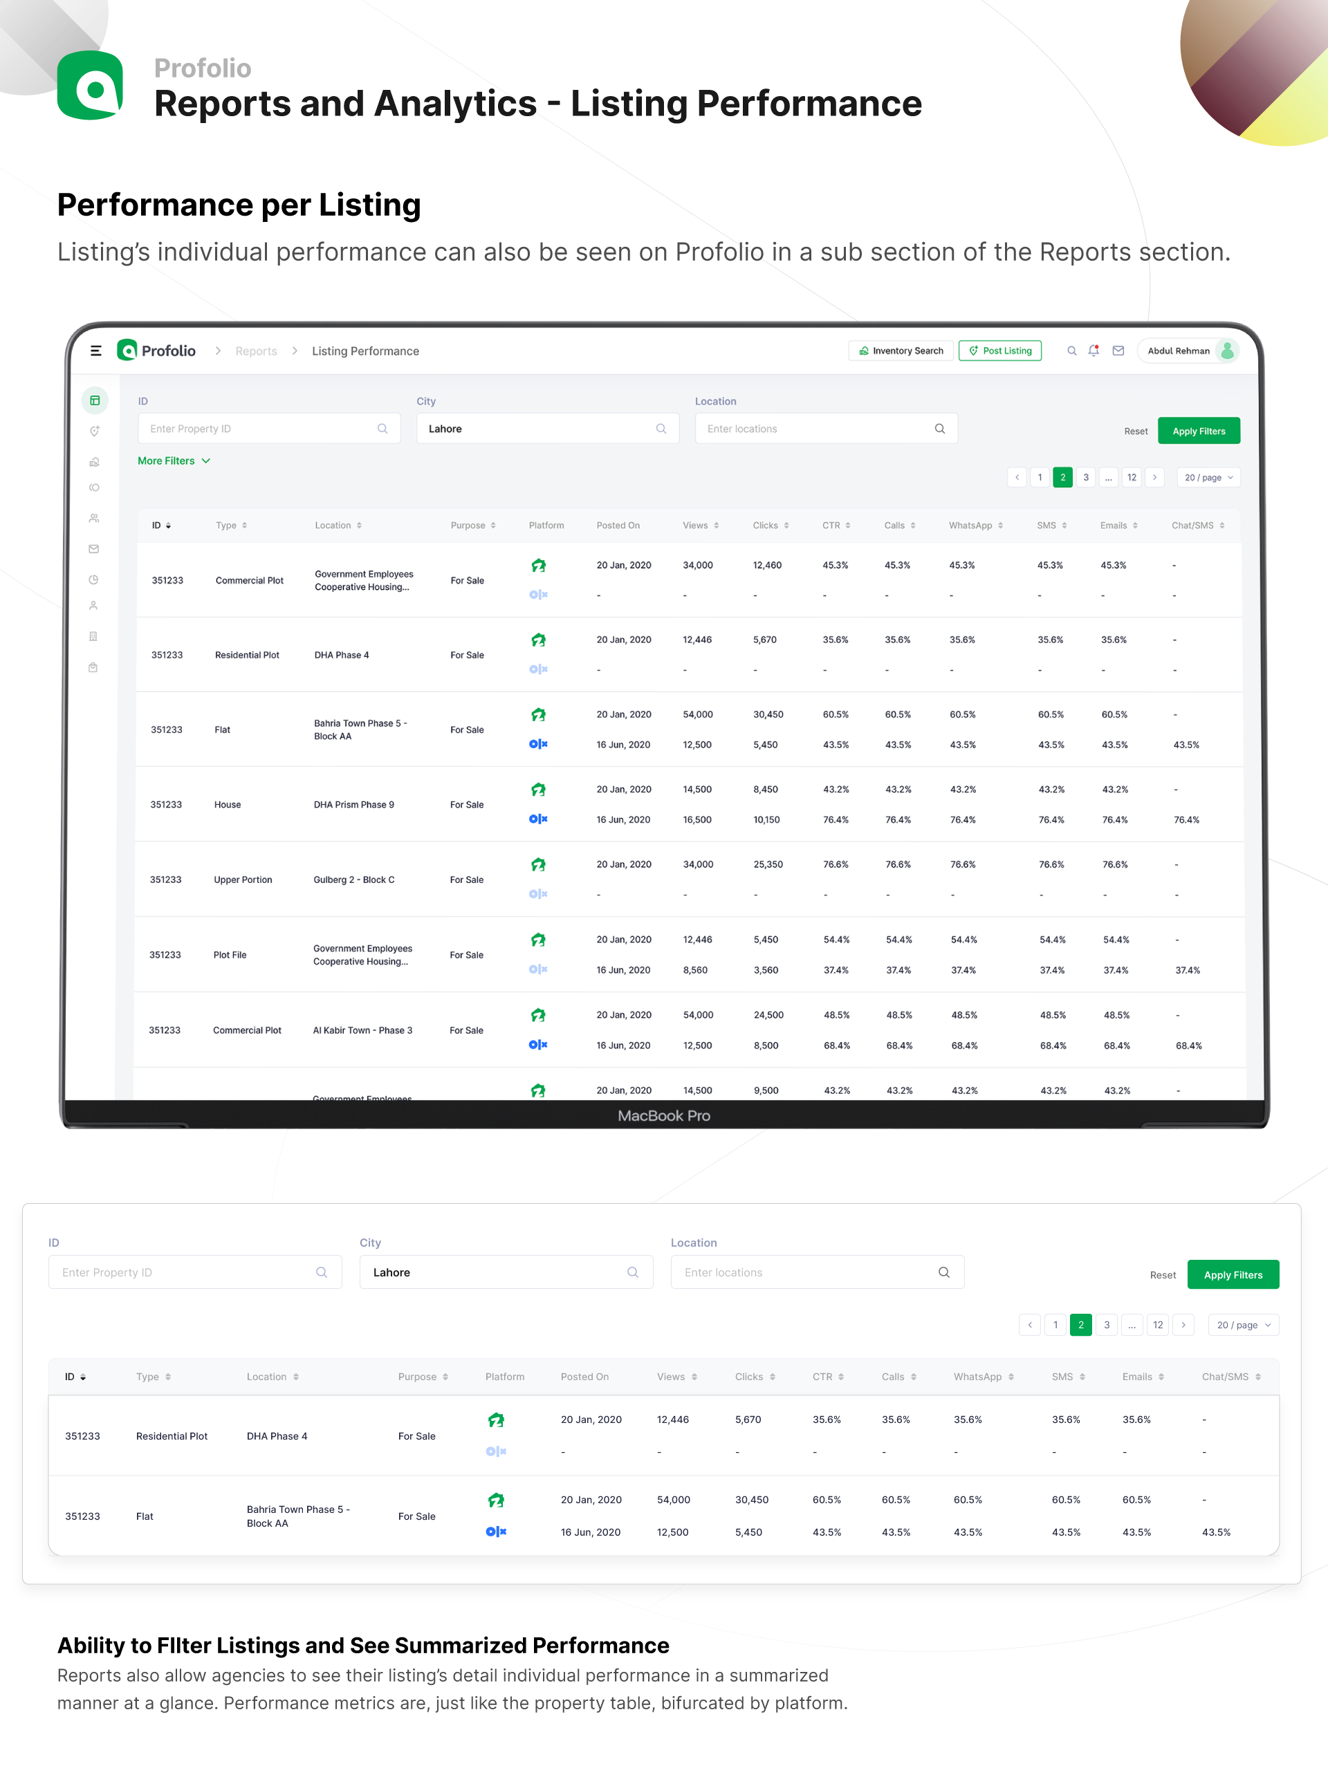Go to page 3 in laptop pagination
The height and width of the screenshot is (1786, 1328).
(x=1085, y=477)
